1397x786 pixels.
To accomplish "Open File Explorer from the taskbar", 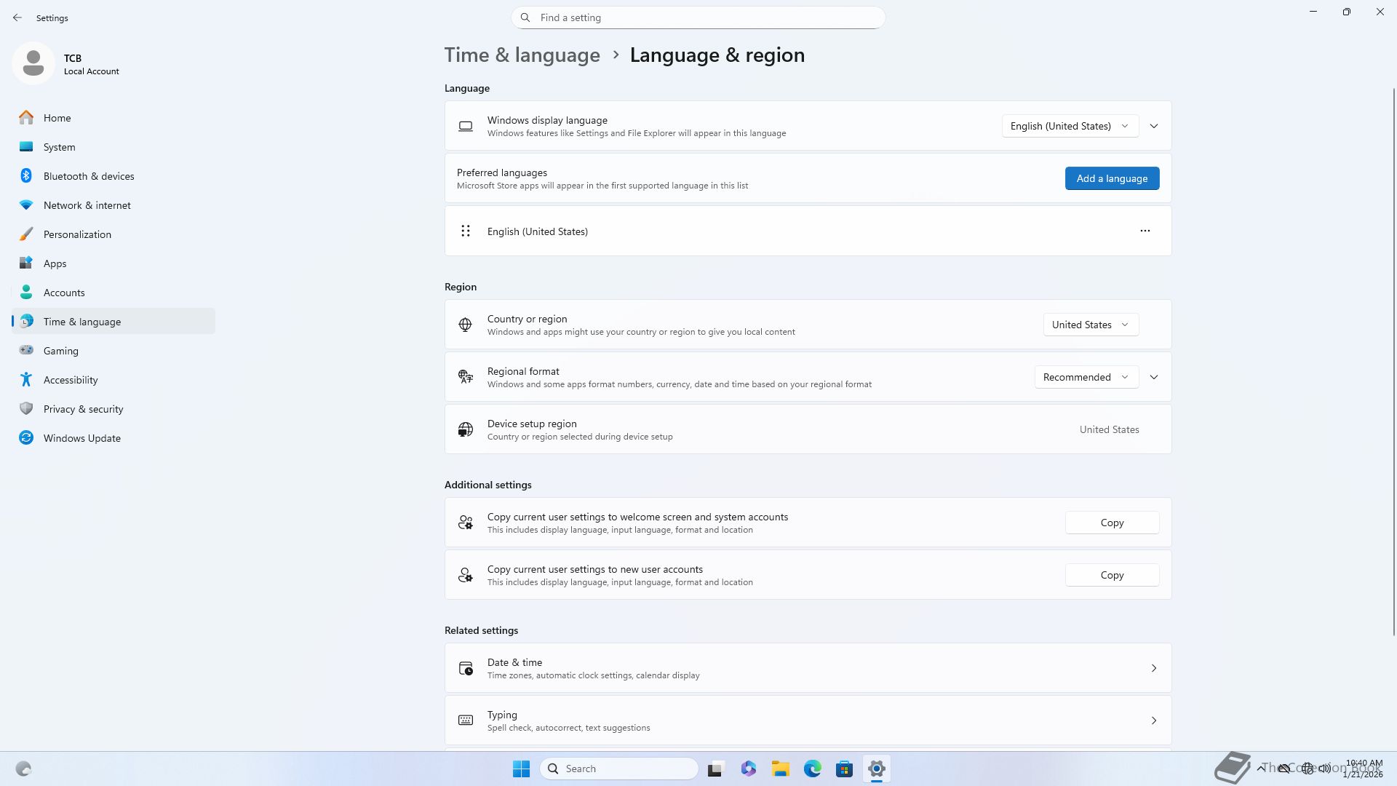I will click(x=780, y=769).
